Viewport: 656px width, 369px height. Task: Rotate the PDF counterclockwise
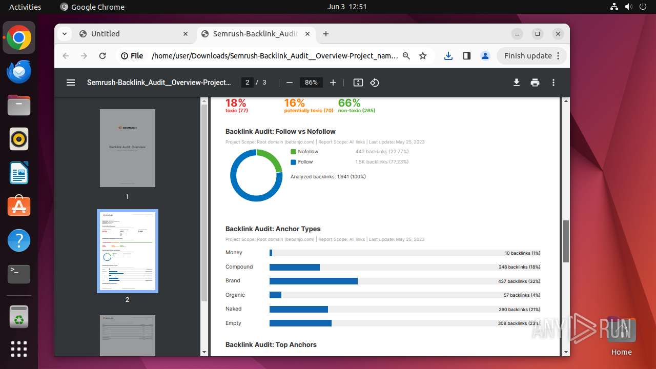pyautogui.click(x=375, y=83)
